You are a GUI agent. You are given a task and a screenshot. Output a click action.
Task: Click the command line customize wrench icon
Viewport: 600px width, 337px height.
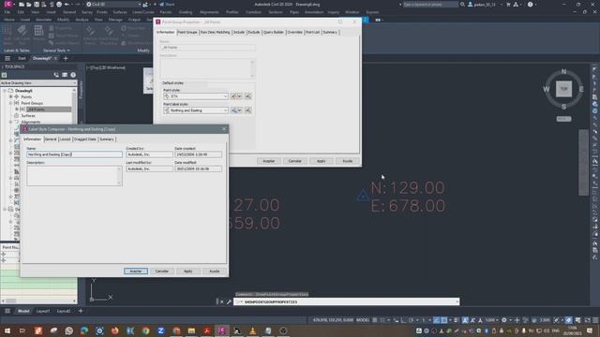tap(229, 301)
